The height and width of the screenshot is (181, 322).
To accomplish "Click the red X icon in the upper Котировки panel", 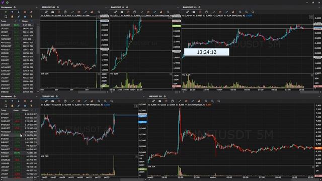I will (x=25, y=12).
